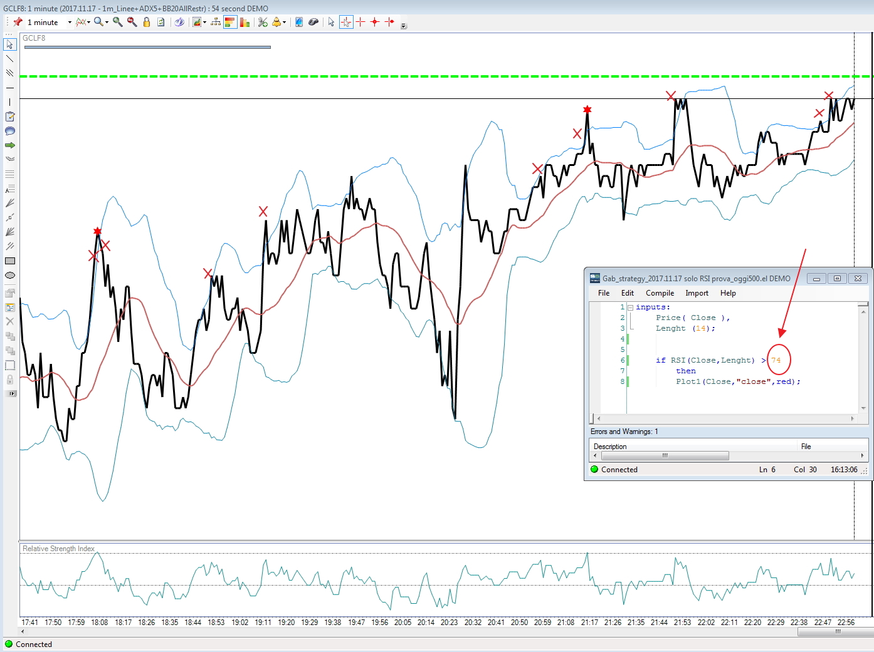Toggle the padlock scale lock icon
874x652 pixels.
(x=146, y=22)
